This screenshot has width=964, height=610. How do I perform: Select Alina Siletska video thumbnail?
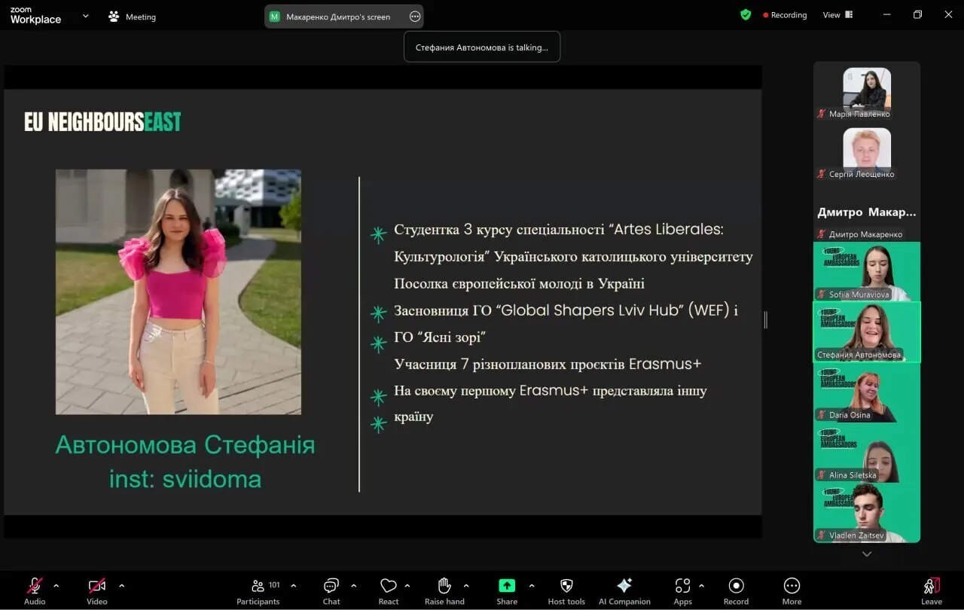(867, 453)
